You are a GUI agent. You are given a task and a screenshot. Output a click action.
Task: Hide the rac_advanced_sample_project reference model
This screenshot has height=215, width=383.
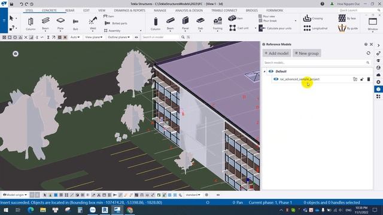tap(276, 79)
